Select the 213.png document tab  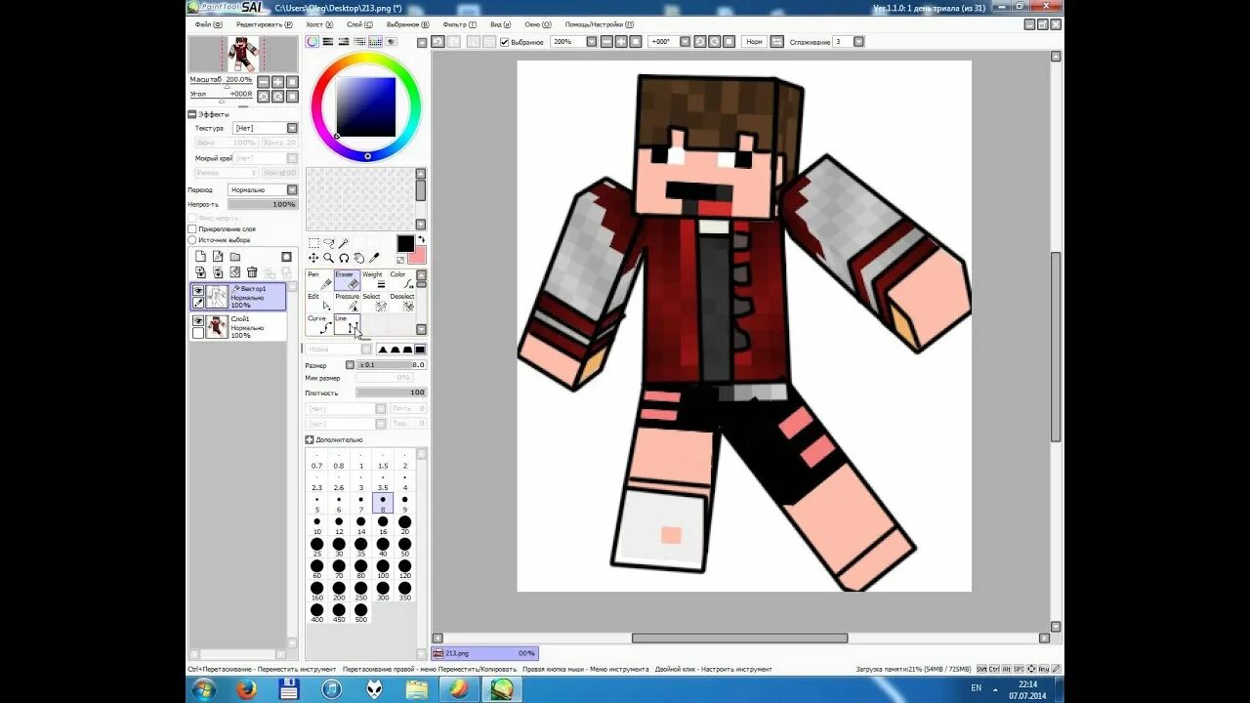click(484, 653)
